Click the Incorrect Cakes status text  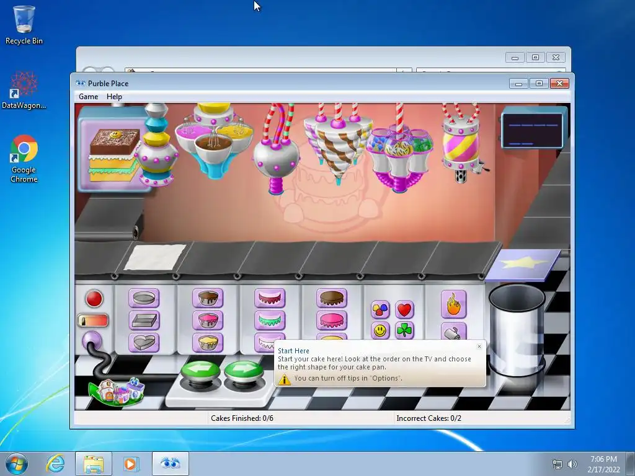(x=429, y=418)
